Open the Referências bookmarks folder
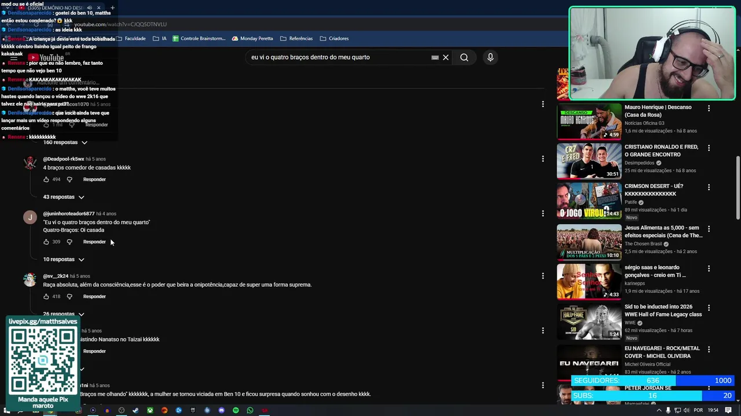This screenshot has width=741, height=416. (296, 39)
